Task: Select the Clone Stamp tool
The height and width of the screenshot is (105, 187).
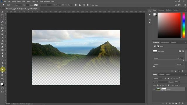Action: (2, 41)
